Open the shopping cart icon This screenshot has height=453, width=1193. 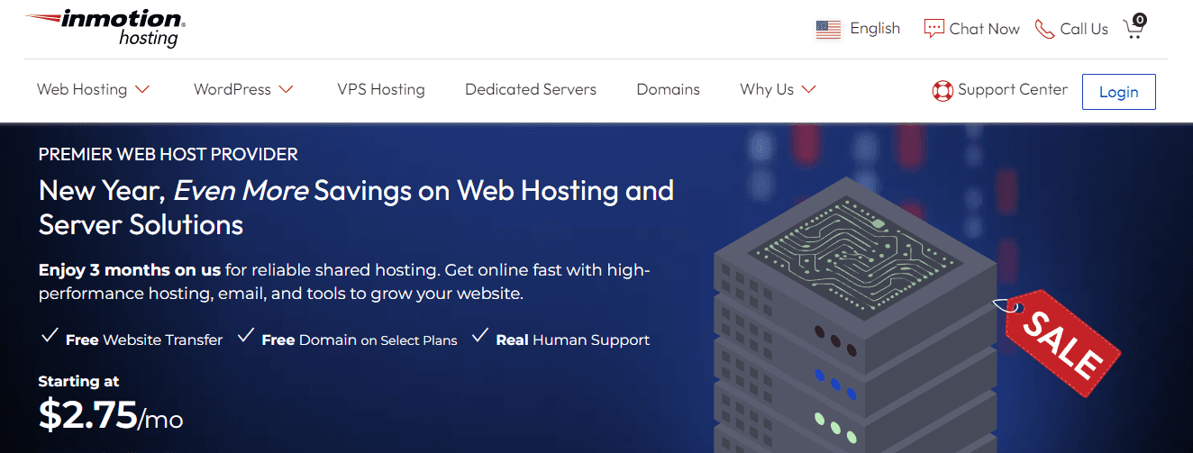1134,27
